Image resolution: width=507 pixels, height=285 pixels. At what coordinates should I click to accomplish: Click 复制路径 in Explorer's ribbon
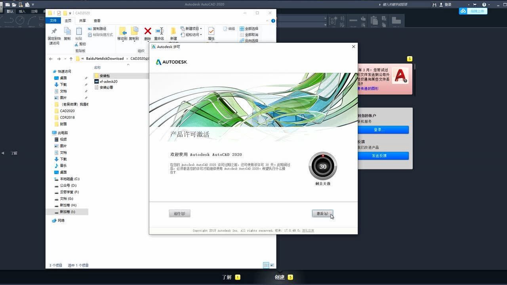97,28
